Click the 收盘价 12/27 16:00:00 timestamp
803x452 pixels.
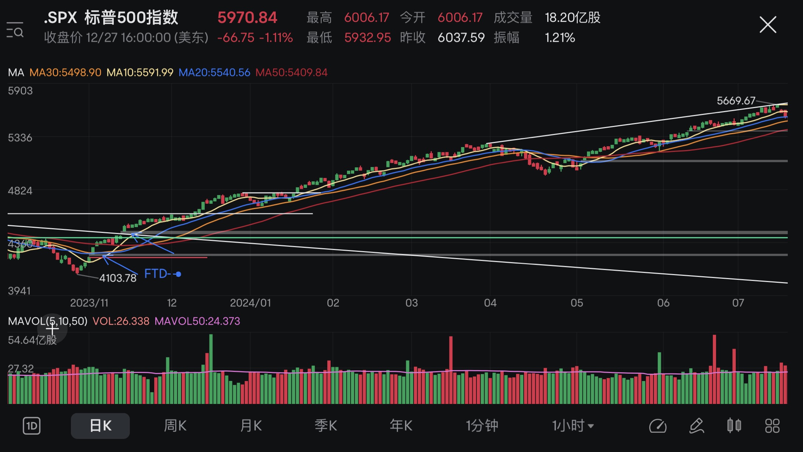pyautogui.click(x=126, y=38)
